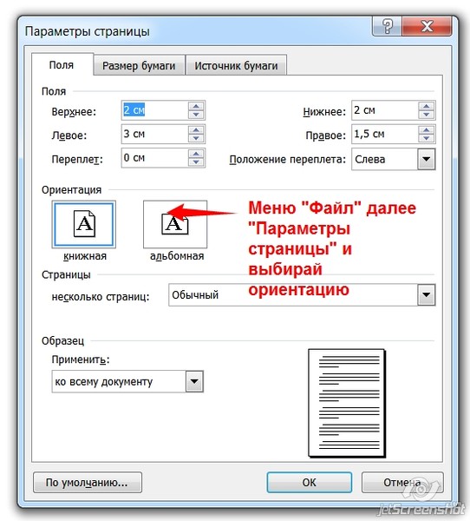Increase the Верхнее margin with up arrow
470x521 pixels.
(196, 106)
